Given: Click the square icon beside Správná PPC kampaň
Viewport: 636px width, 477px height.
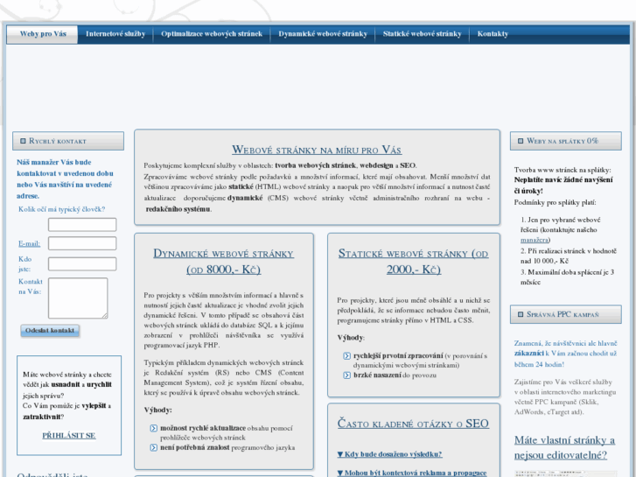Looking at the screenshot, I should tap(521, 314).
